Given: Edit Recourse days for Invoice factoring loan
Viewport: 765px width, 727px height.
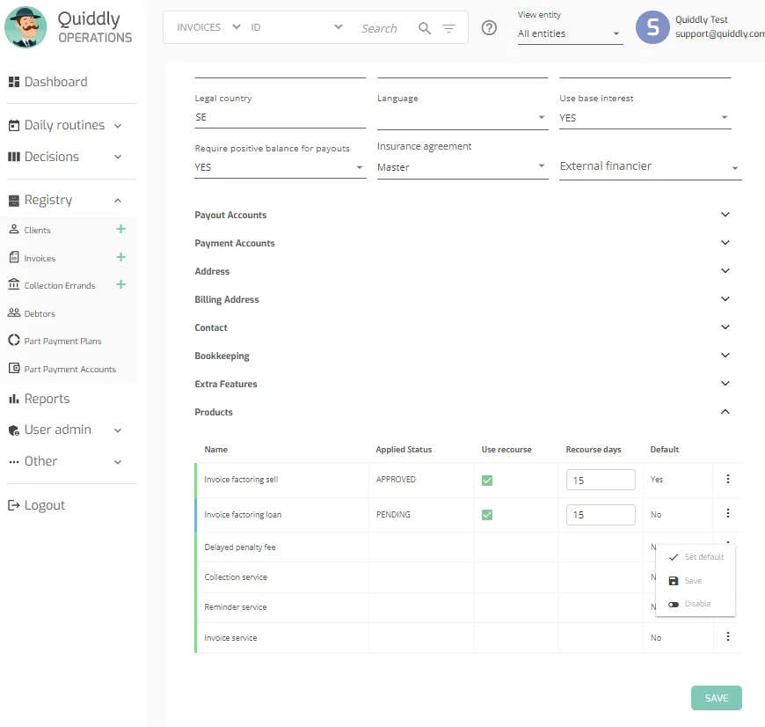Looking at the screenshot, I should 601,515.
